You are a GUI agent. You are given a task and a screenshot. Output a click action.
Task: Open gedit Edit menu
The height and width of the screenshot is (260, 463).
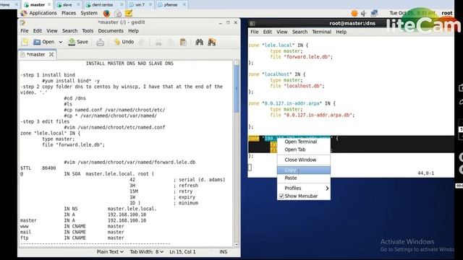pos(37,31)
